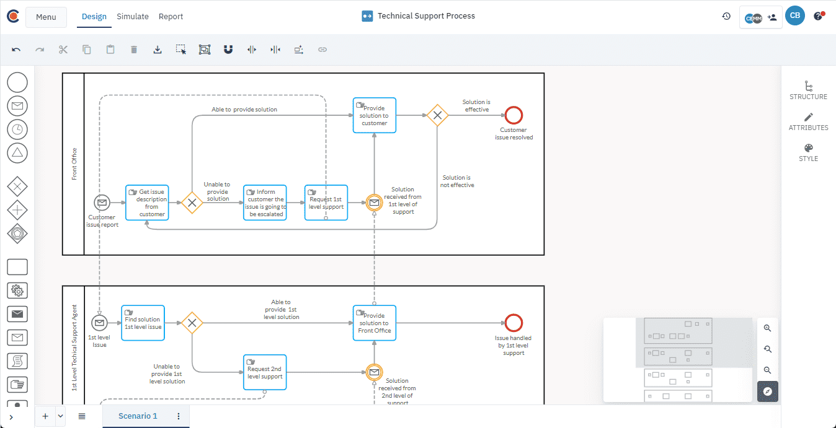
Task: Click the auto-layout element icon
Action: [299, 50]
